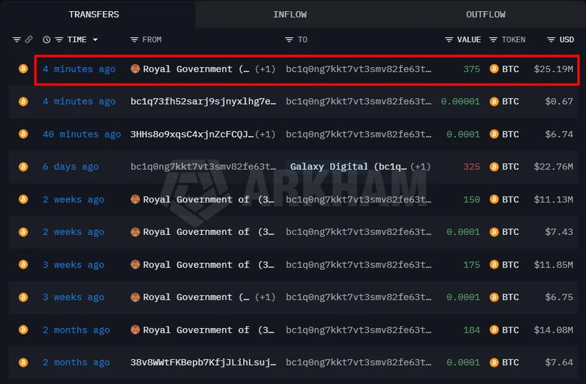Click the BTC token icon in the bottom row
Viewport: 586px width, 384px height.
tap(493, 362)
